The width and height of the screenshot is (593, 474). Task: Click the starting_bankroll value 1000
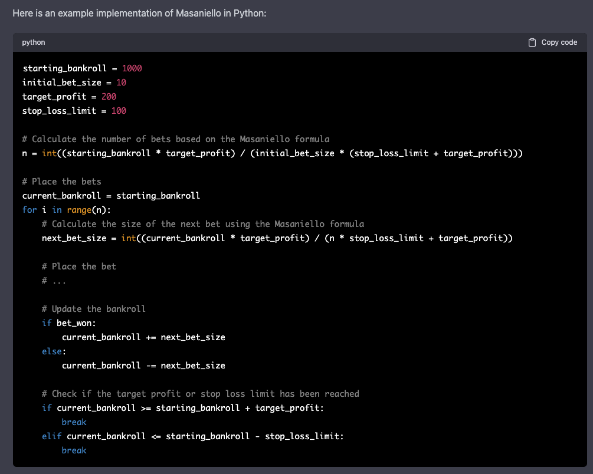coord(132,68)
